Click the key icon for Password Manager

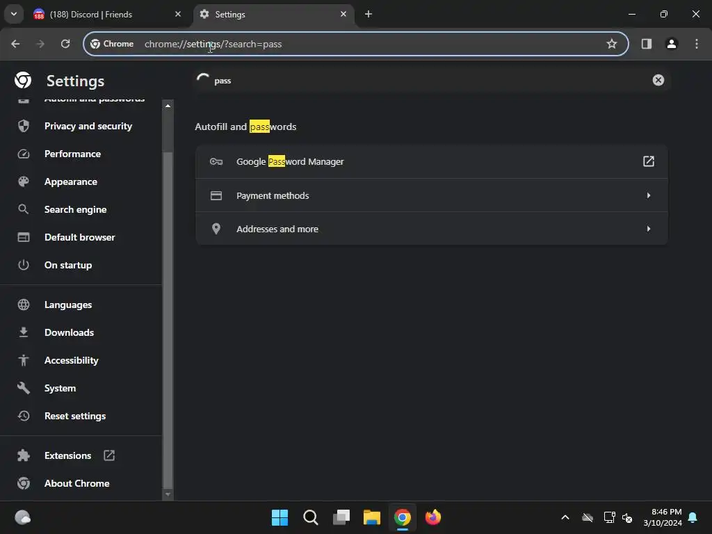click(216, 161)
